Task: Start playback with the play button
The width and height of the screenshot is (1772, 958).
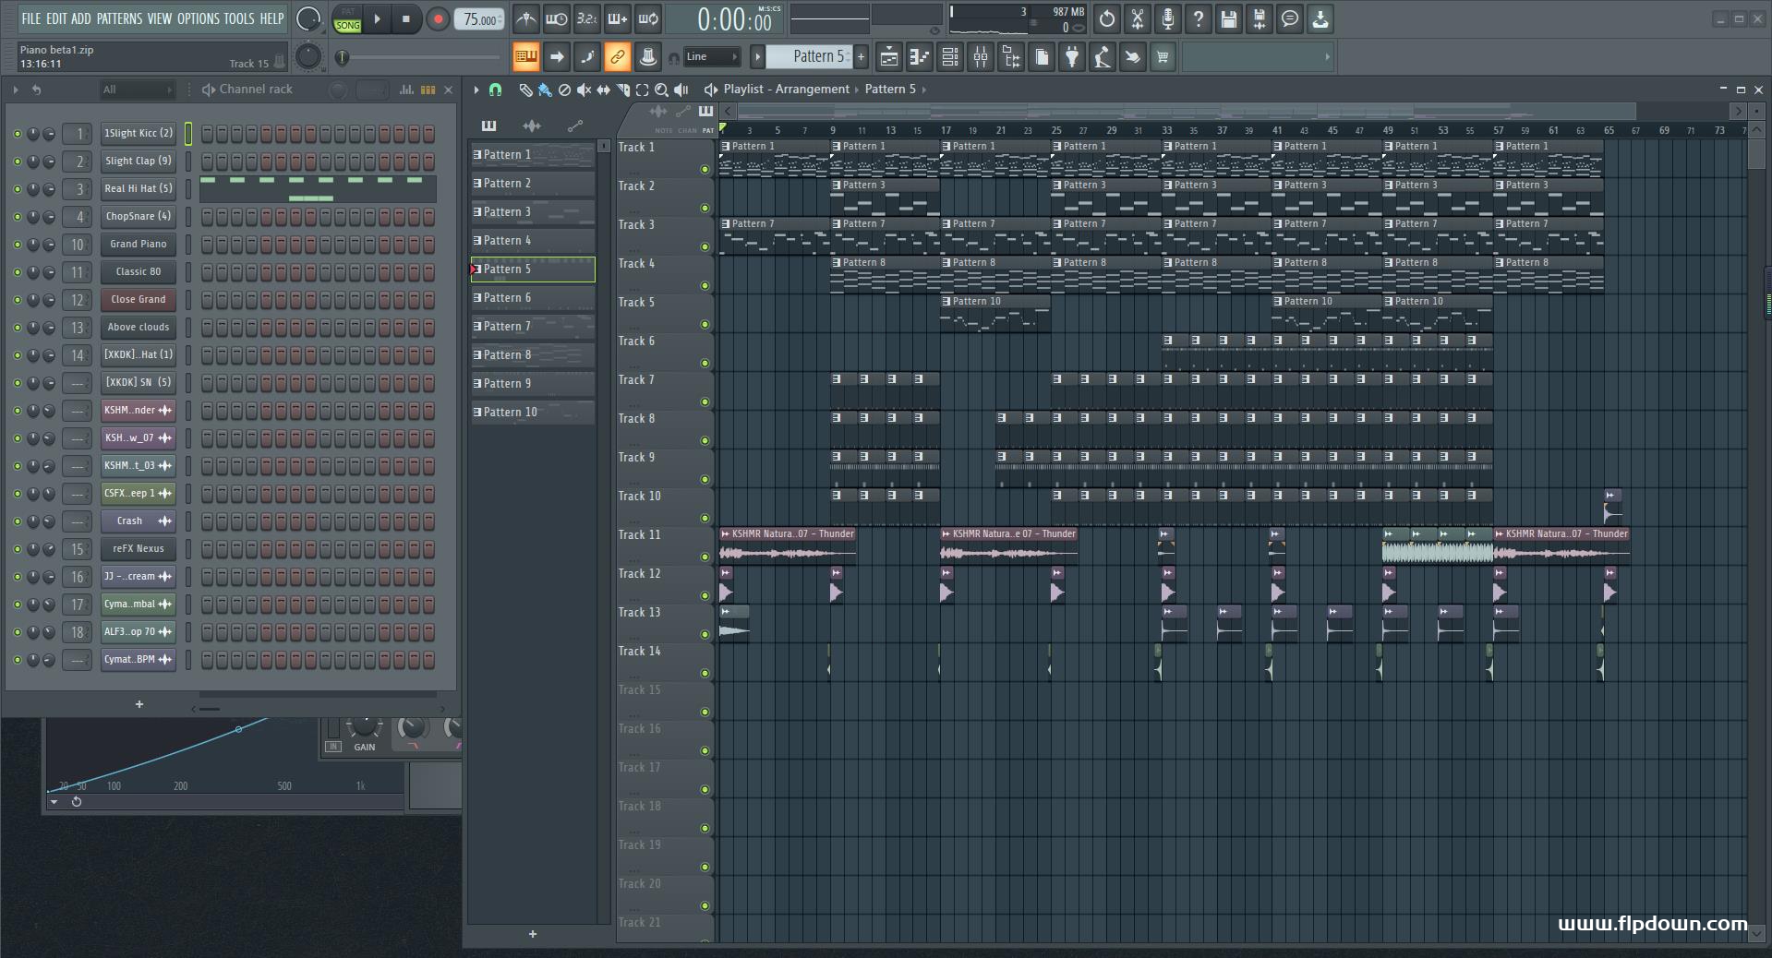Action: click(x=378, y=18)
